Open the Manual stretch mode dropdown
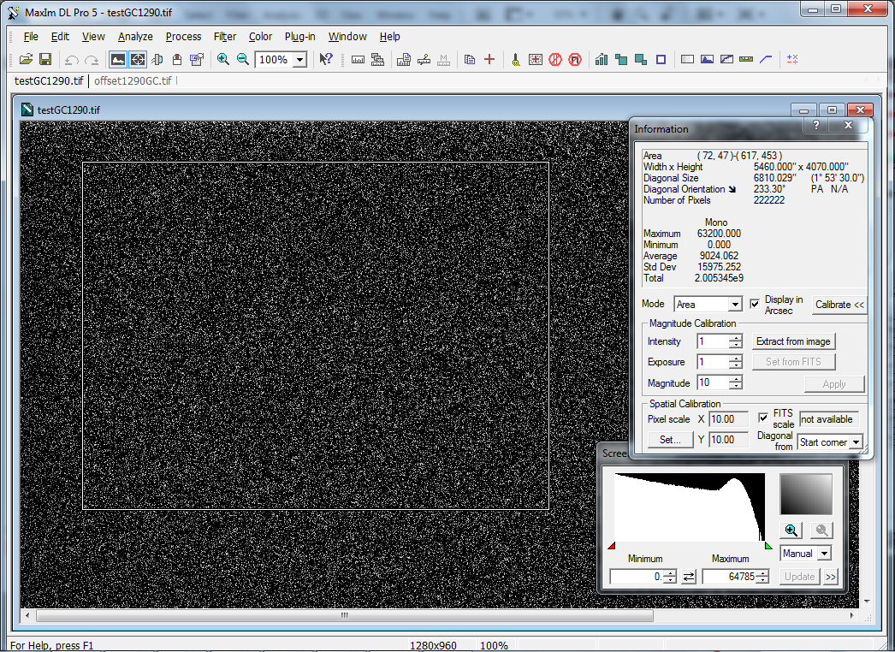Viewport: 895px width, 652px height. [x=824, y=554]
